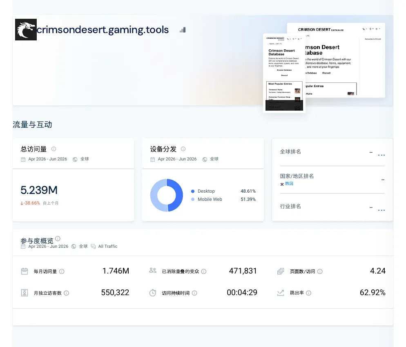Click the 每月访问量 calendar icon

(x=25, y=271)
